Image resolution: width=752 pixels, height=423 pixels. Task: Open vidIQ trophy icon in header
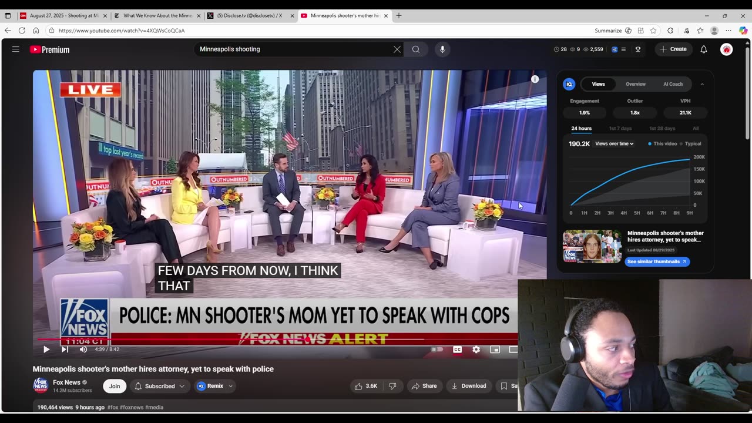point(638,49)
